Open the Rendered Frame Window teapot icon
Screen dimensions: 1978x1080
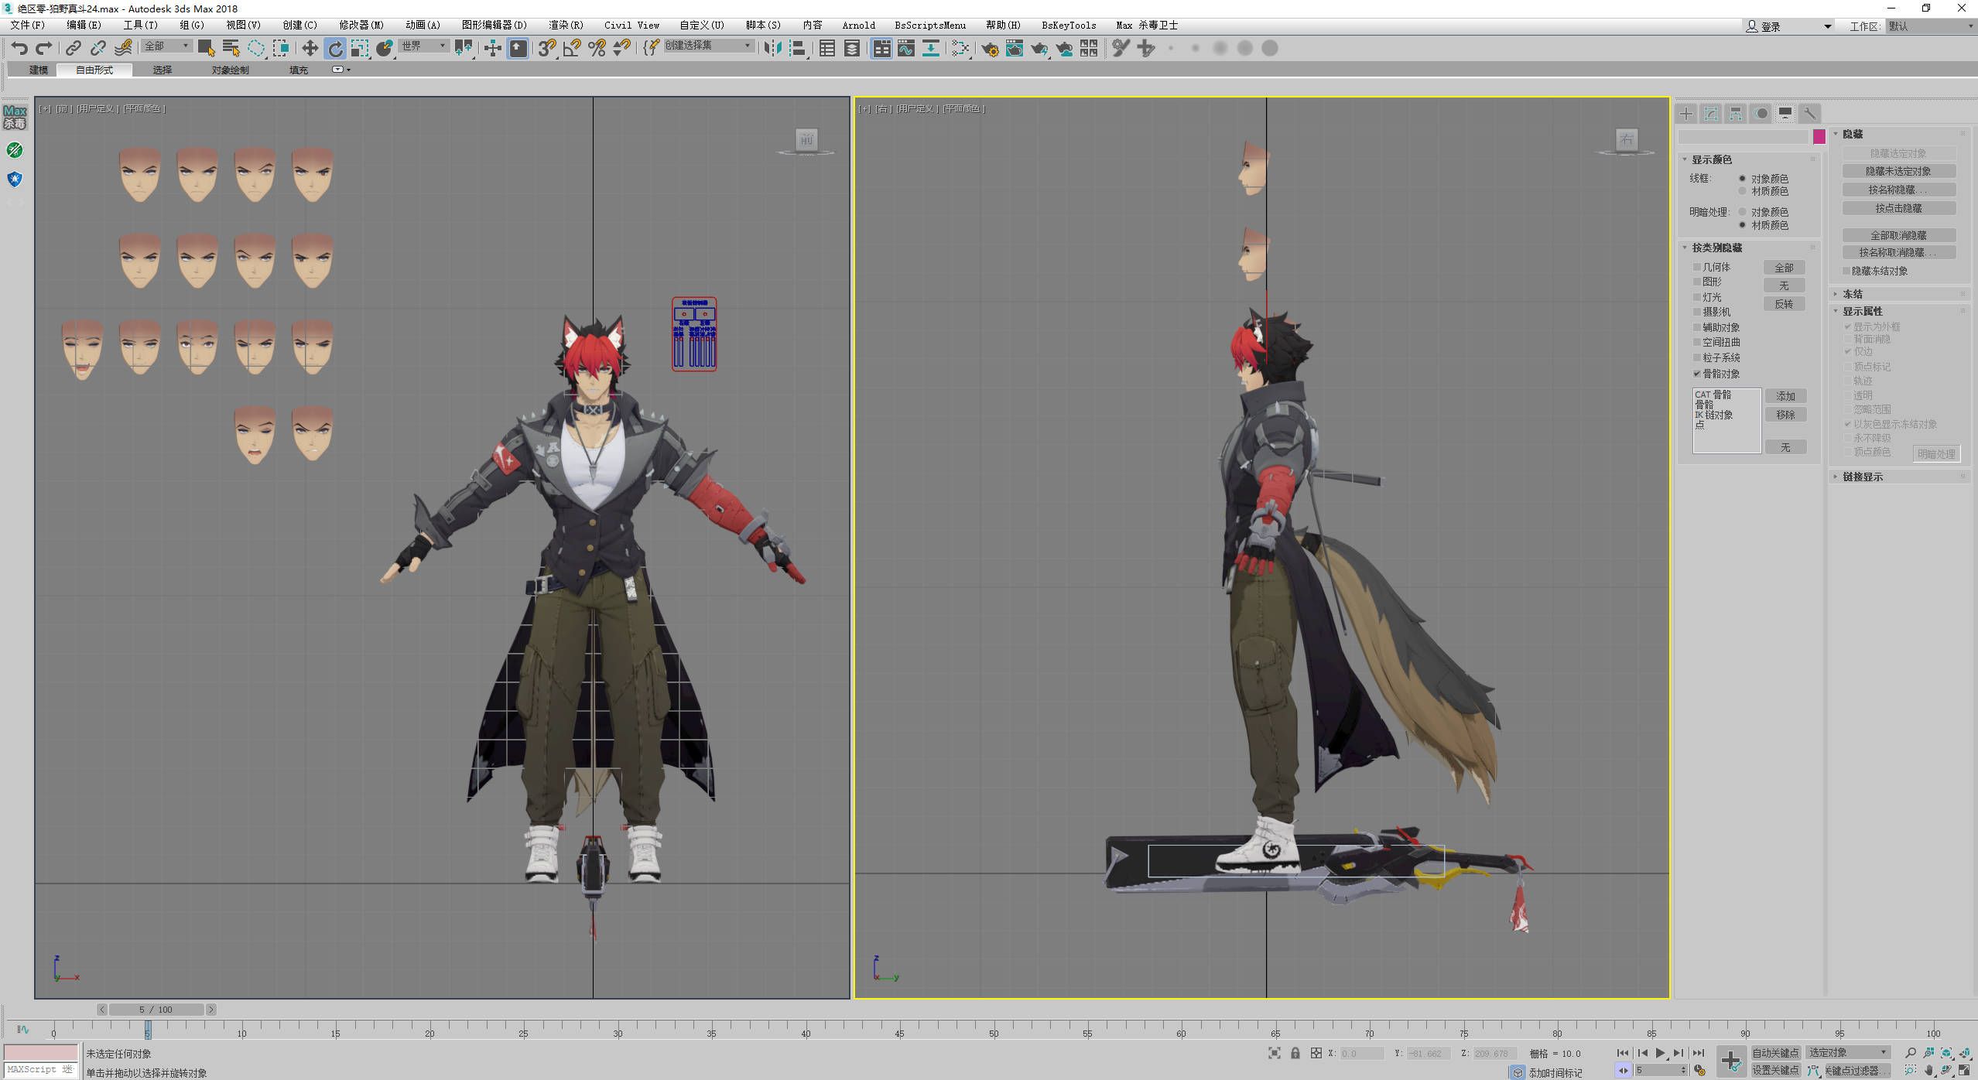click(x=1014, y=48)
